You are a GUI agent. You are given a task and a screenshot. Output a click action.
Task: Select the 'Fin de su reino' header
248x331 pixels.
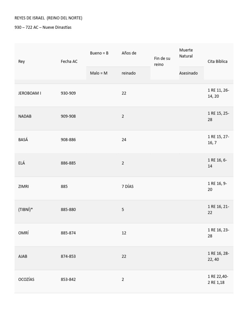point(162,61)
